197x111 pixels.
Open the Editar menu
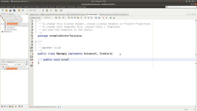pyautogui.click(x=9, y=7)
